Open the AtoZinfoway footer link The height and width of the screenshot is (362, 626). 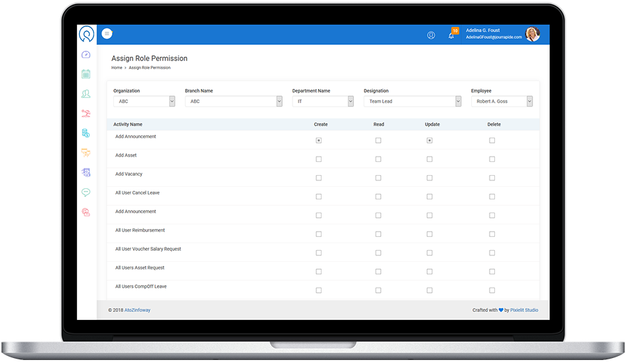click(x=136, y=310)
